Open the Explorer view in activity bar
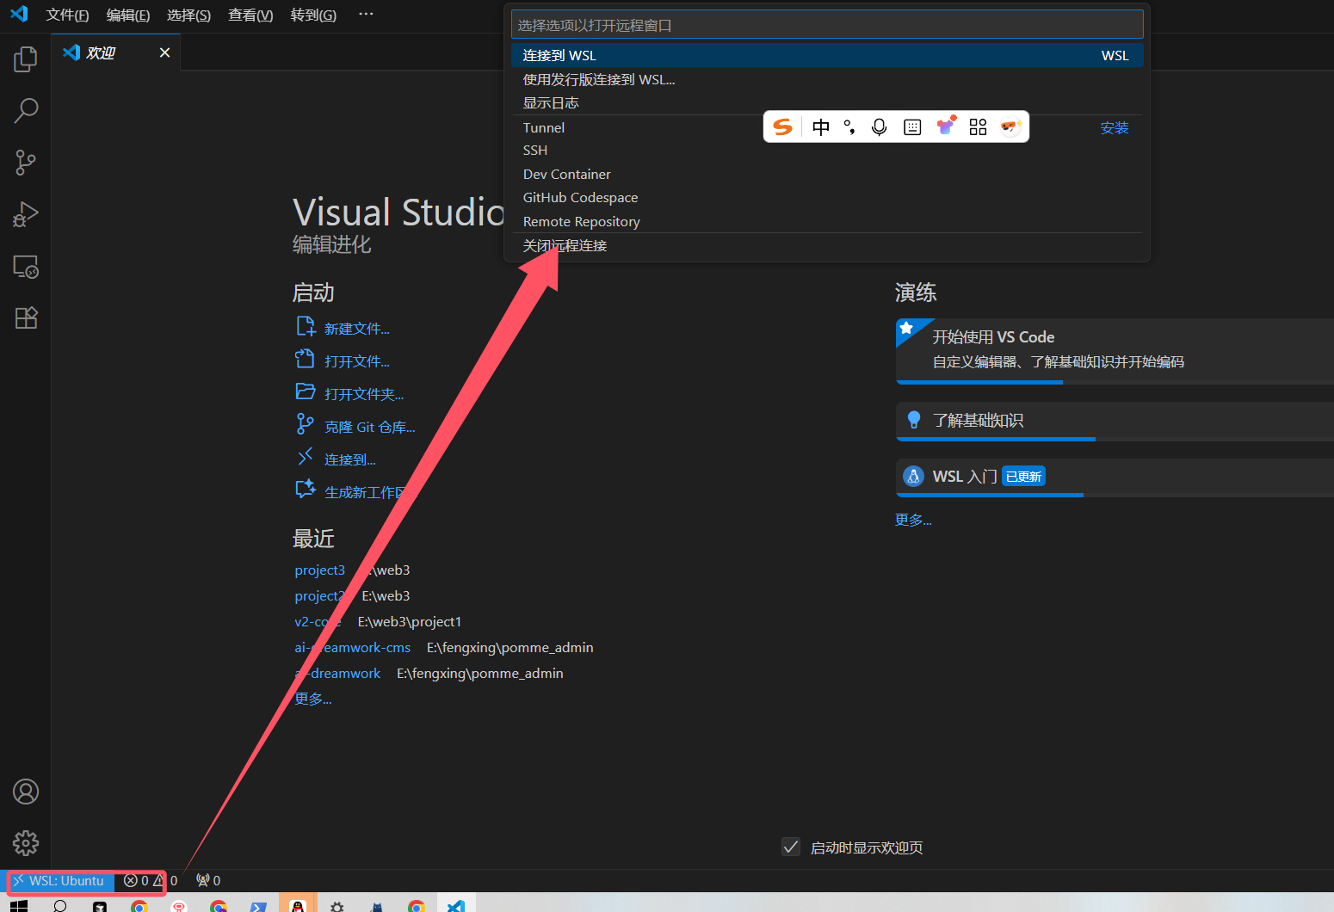The height and width of the screenshot is (912, 1334). (x=26, y=59)
